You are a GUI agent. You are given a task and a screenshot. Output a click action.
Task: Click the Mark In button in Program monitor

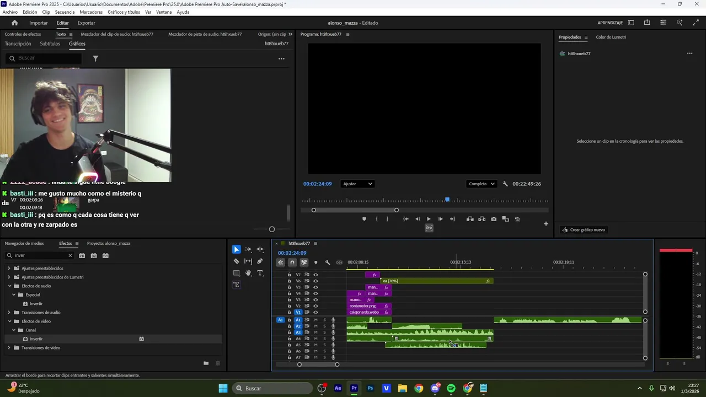tap(377, 219)
